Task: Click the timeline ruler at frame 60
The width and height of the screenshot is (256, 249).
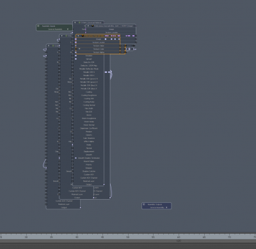Action: point(179,237)
